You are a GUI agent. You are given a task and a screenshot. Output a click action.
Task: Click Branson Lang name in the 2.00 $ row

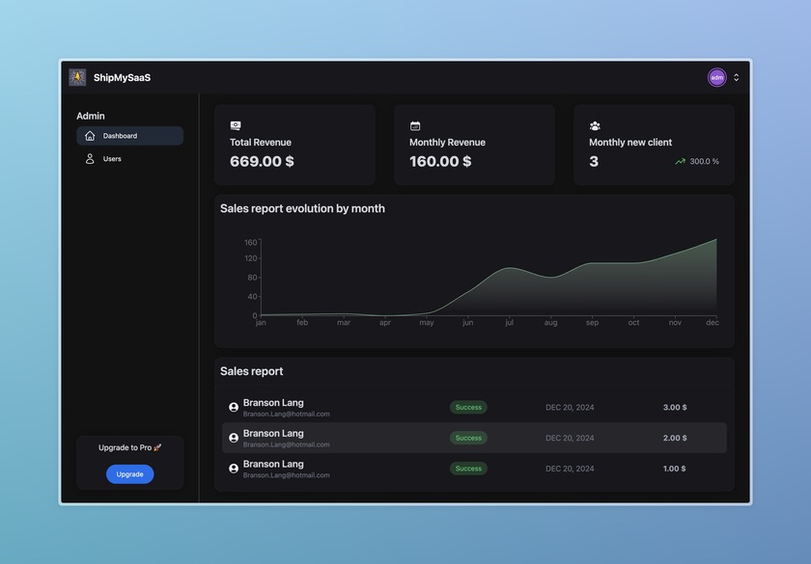(273, 433)
